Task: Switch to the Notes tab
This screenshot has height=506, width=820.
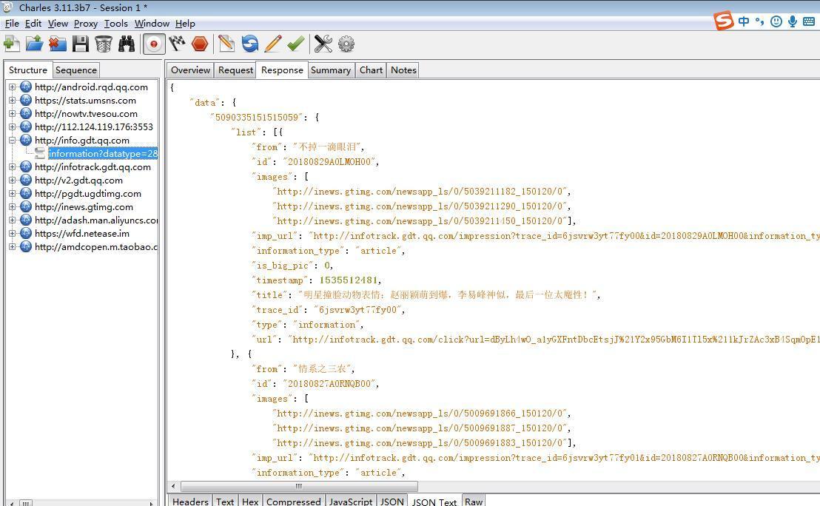Action: click(x=403, y=70)
